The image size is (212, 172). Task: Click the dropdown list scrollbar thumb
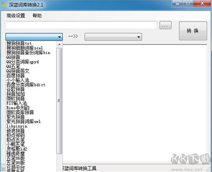(59, 101)
